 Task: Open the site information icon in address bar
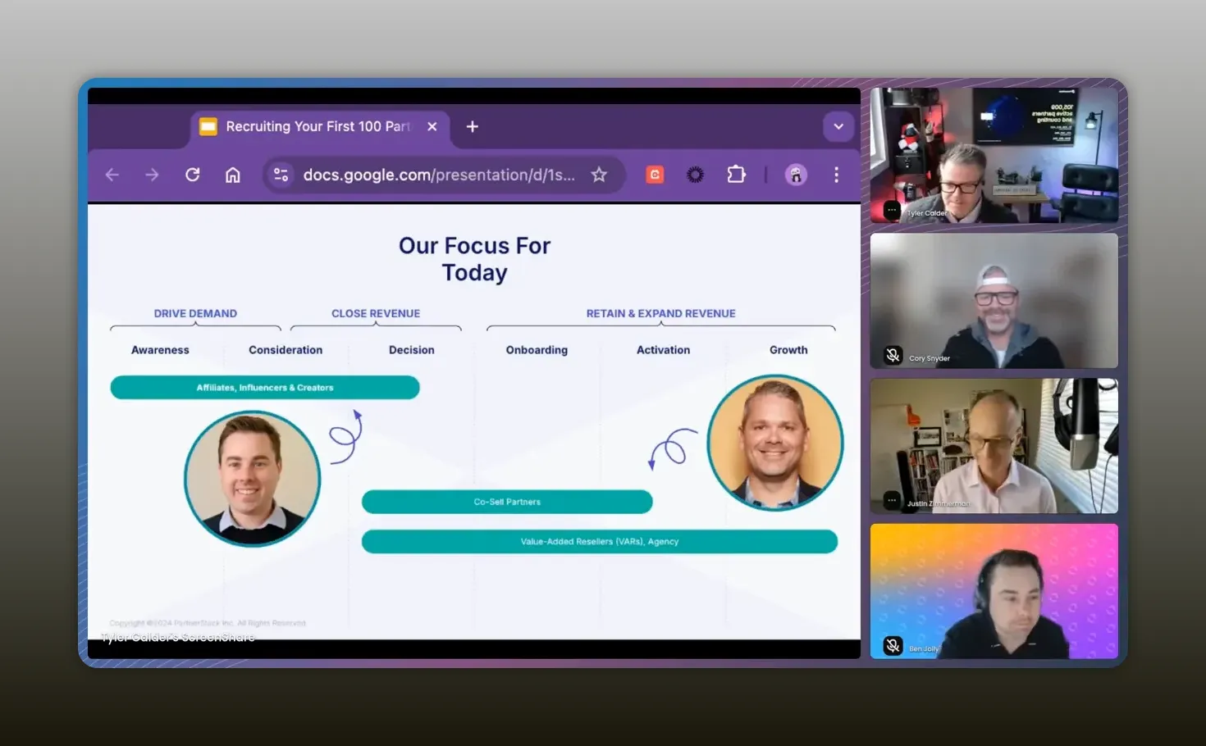pyautogui.click(x=281, y=175)
